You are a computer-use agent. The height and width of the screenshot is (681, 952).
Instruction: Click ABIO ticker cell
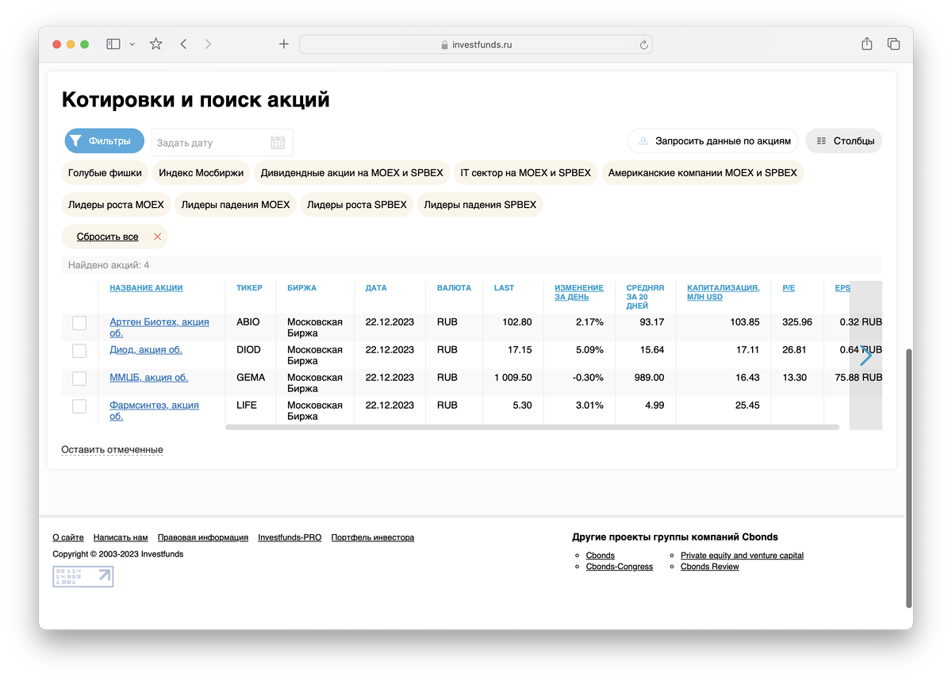tap(248, 322)
